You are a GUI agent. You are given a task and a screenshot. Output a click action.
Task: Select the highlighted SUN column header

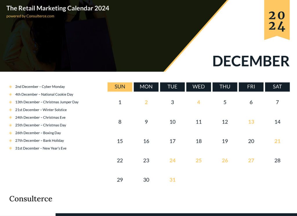point(120,87)
